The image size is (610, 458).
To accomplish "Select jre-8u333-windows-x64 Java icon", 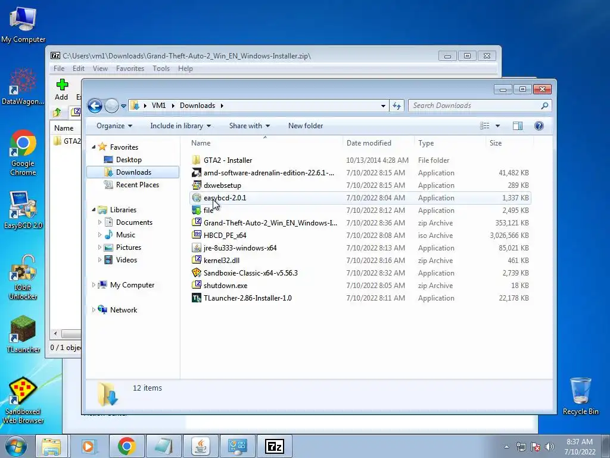I will click(x=197, y=247).
